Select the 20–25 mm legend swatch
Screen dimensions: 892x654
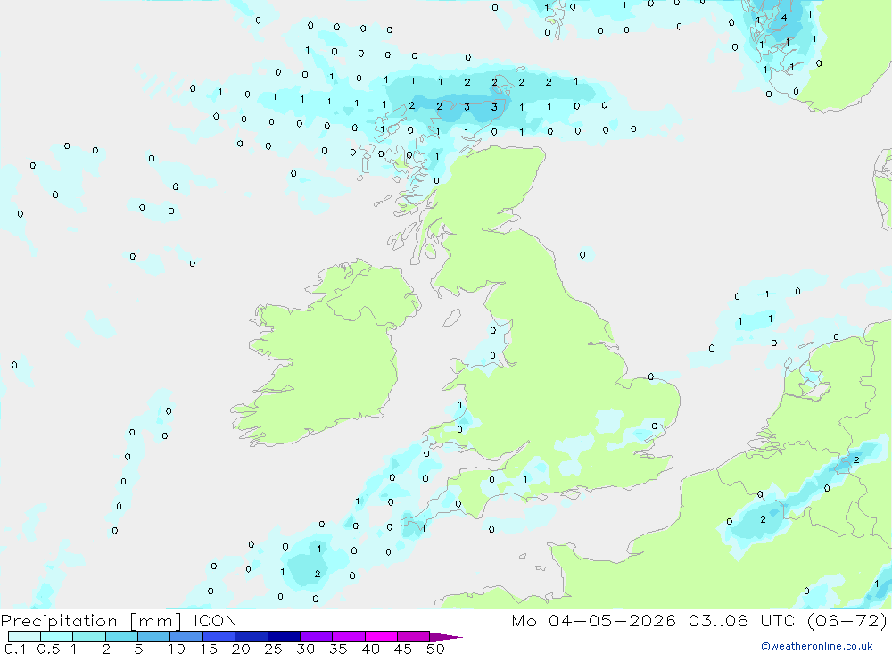click(252, 636)
